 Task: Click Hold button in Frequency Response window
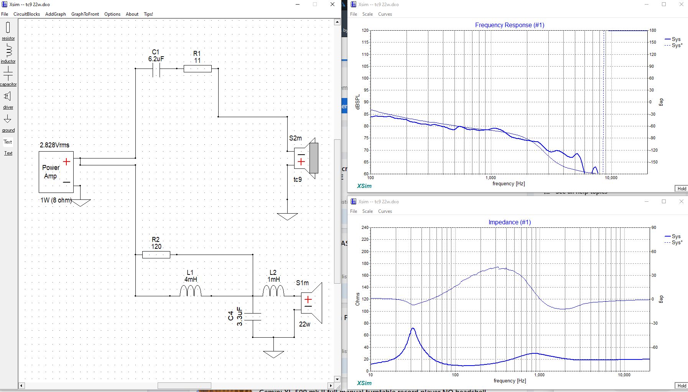(x=681, y=188)
